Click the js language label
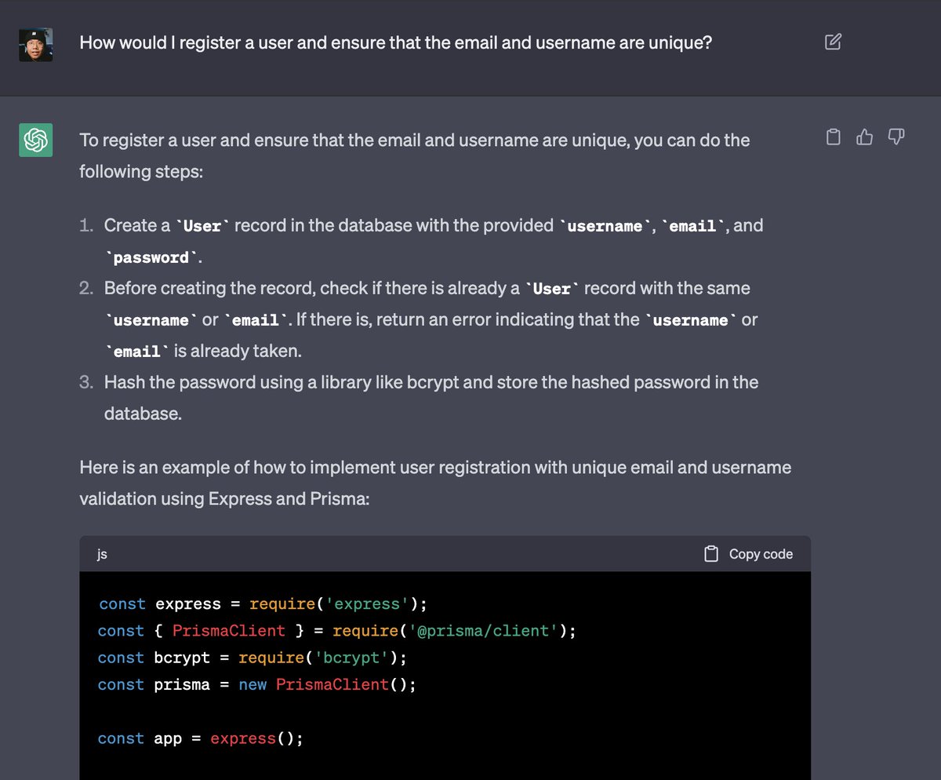 (102, 554)
